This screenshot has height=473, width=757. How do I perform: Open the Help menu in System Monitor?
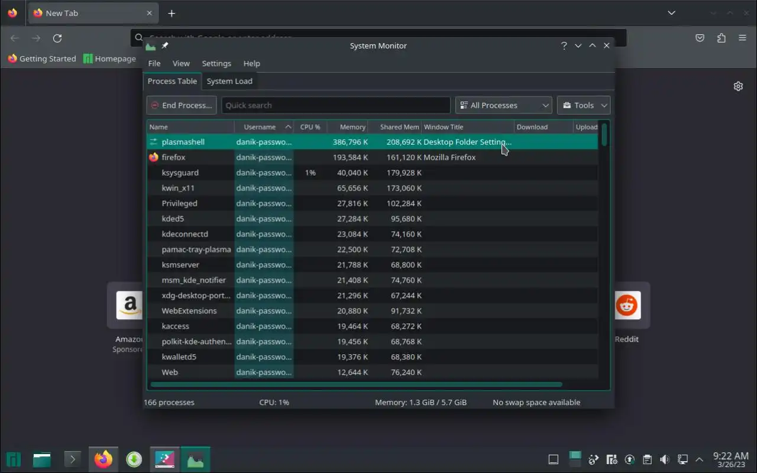click(251, 63)
